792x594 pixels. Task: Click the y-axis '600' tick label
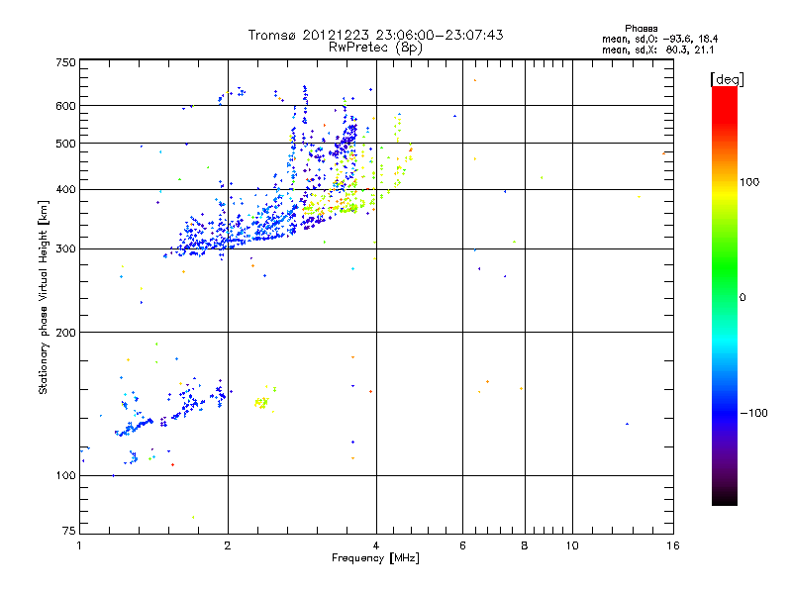pos(65,106)
